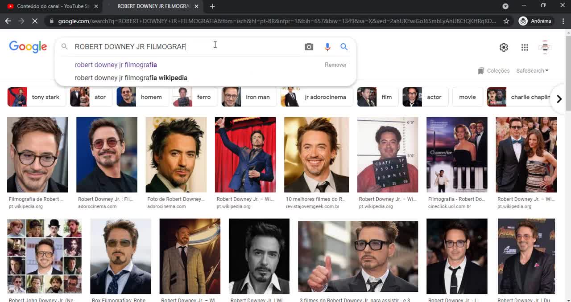Screen dimensions: 571x302
Task: Start voice search with microphone icon
Action: tap(327, 47)
